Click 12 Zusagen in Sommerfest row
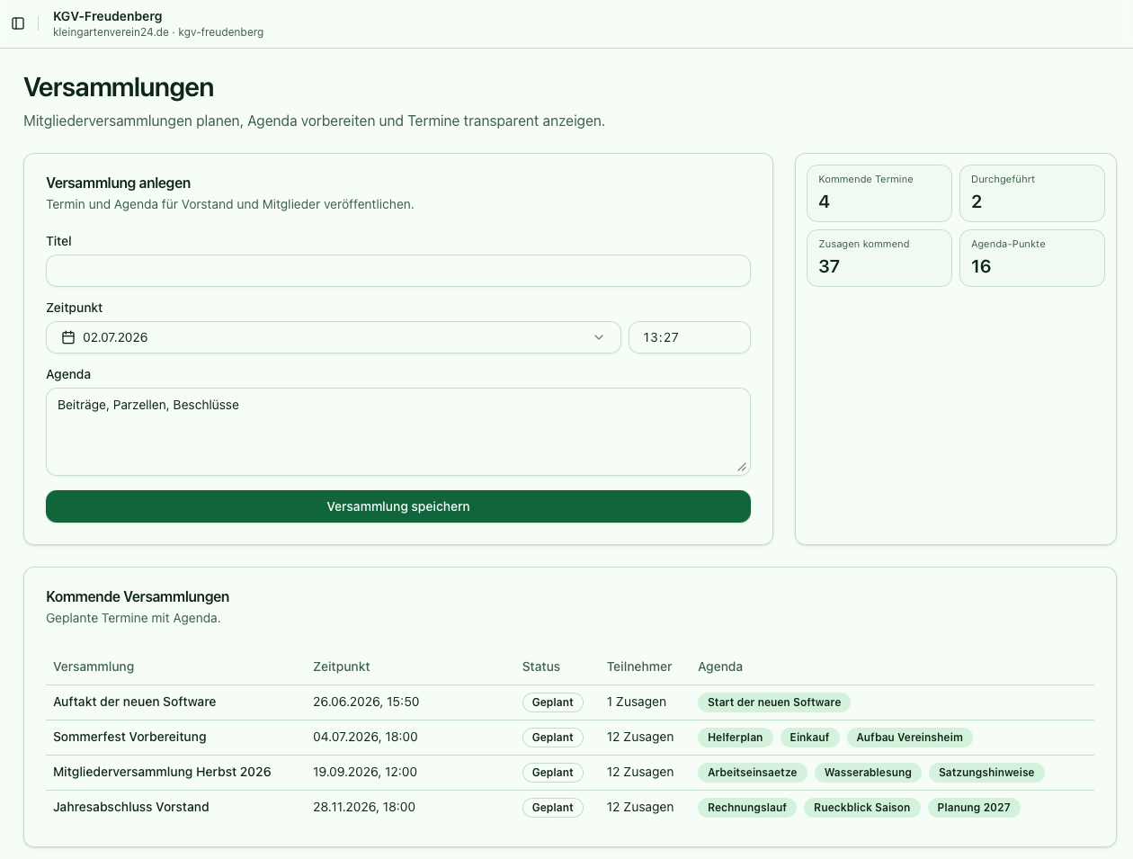This screenshot has height=859, width=1133. 640,737
